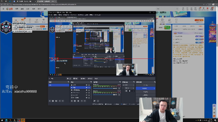The width and height of the screenshot is (218, 122).
Task: Delete the selected source via the Sources trash icon
Action: (x=75, y=101)
